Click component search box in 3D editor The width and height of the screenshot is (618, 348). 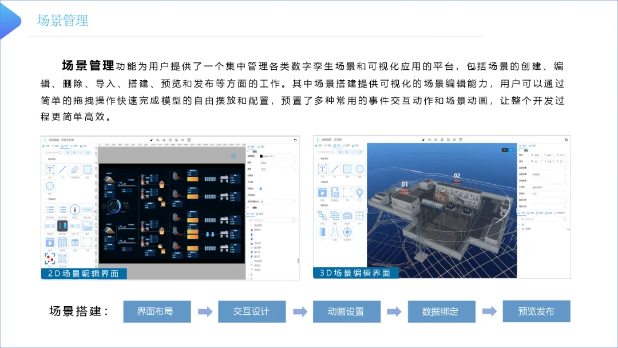326,152
